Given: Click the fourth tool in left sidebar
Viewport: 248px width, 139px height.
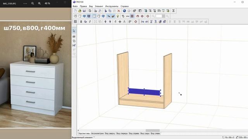Looking at the screenshot, I should [x=74, y=46].
